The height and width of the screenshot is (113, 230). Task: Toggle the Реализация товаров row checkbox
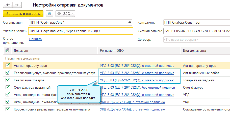pos(7,80)
